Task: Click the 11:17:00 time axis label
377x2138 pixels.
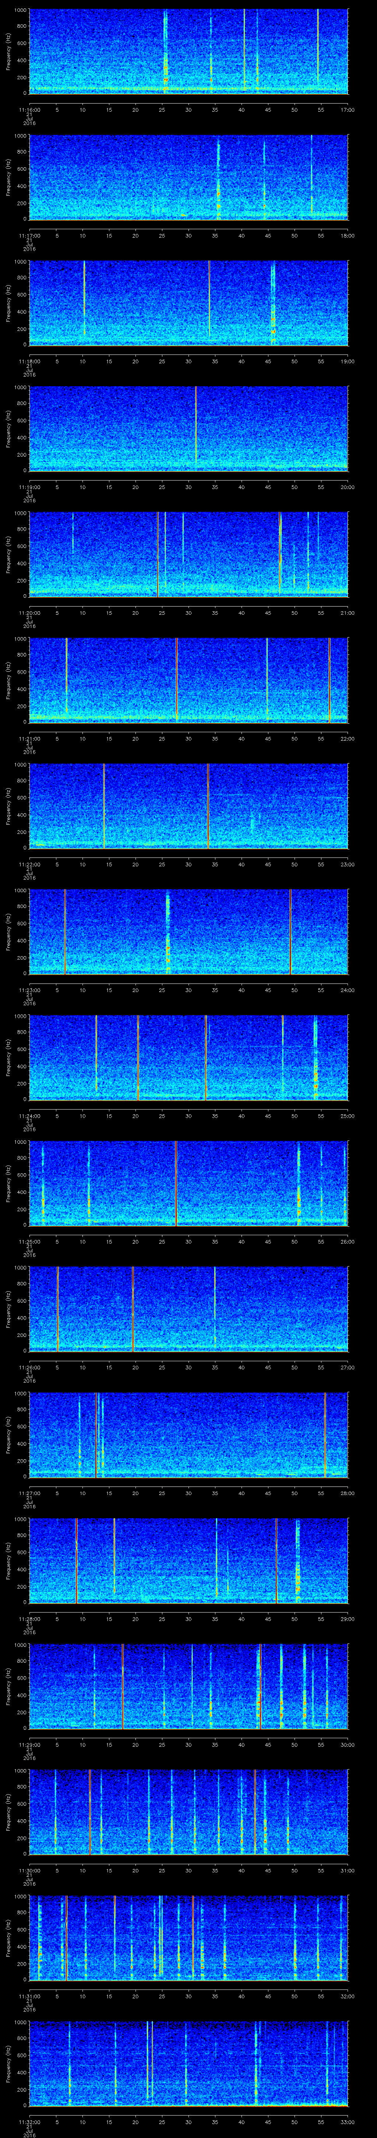Action: [x=29, y=236]
